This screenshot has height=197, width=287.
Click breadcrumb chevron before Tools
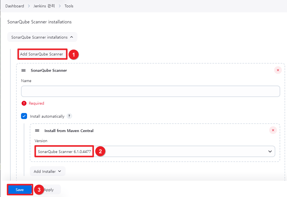[60, 6]
